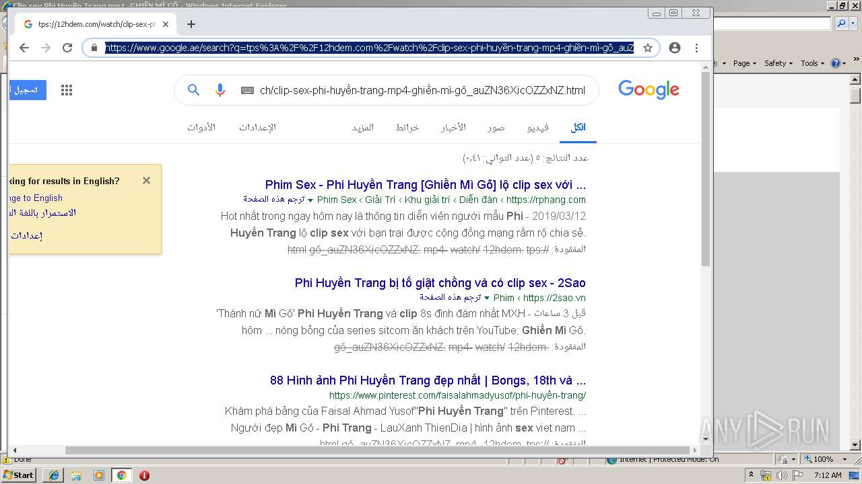Image resolution: width=862 pixels, height=484 pixels.
Task: Click the Internet Explorer search magnifier button
Action: (842, 24)
